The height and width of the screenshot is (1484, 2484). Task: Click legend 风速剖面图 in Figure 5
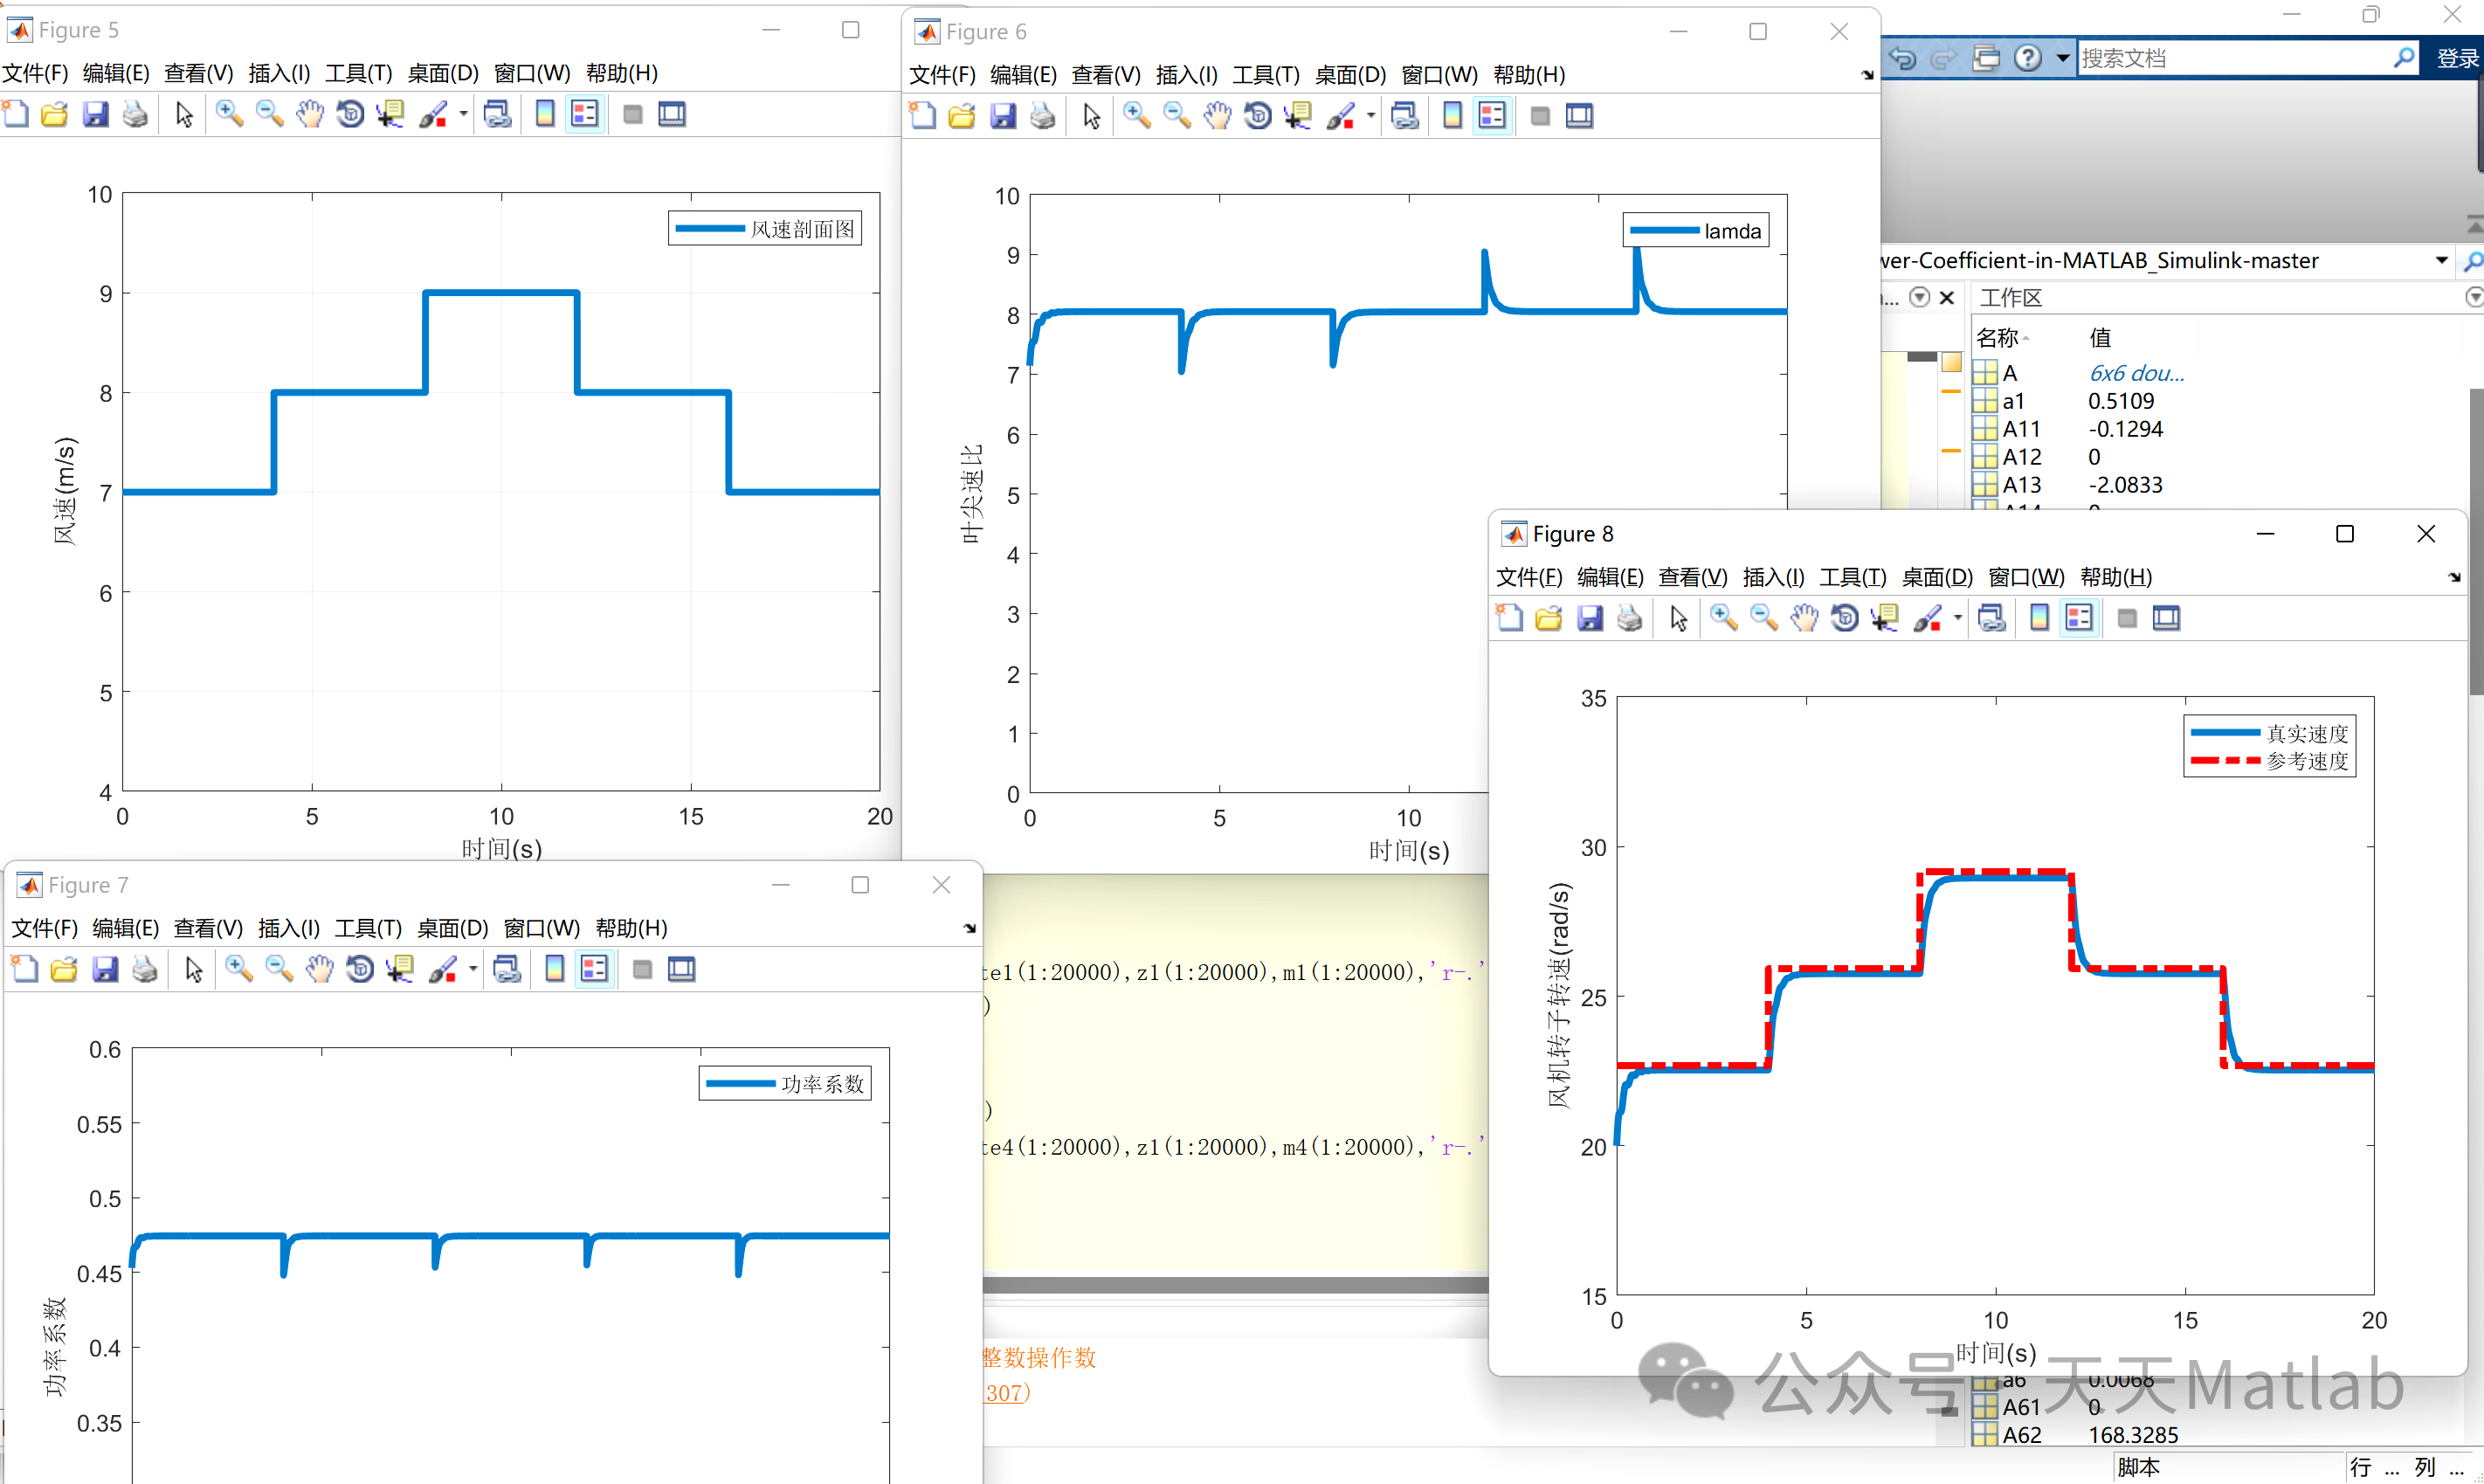pos(765,229)
